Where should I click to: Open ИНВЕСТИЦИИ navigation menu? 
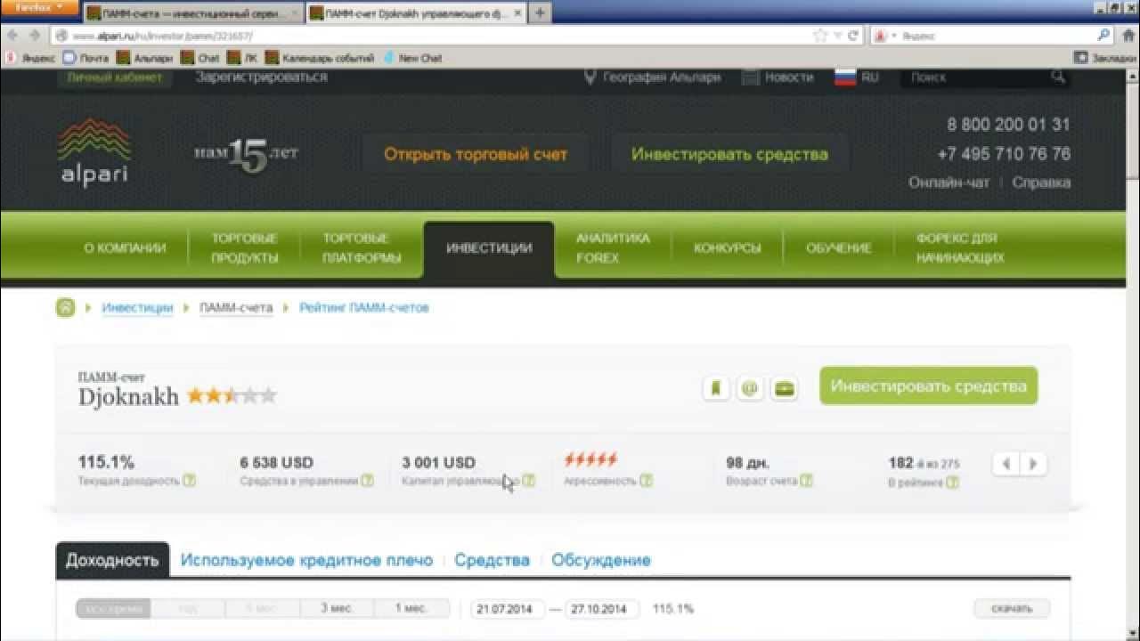[x=489, y=248]
